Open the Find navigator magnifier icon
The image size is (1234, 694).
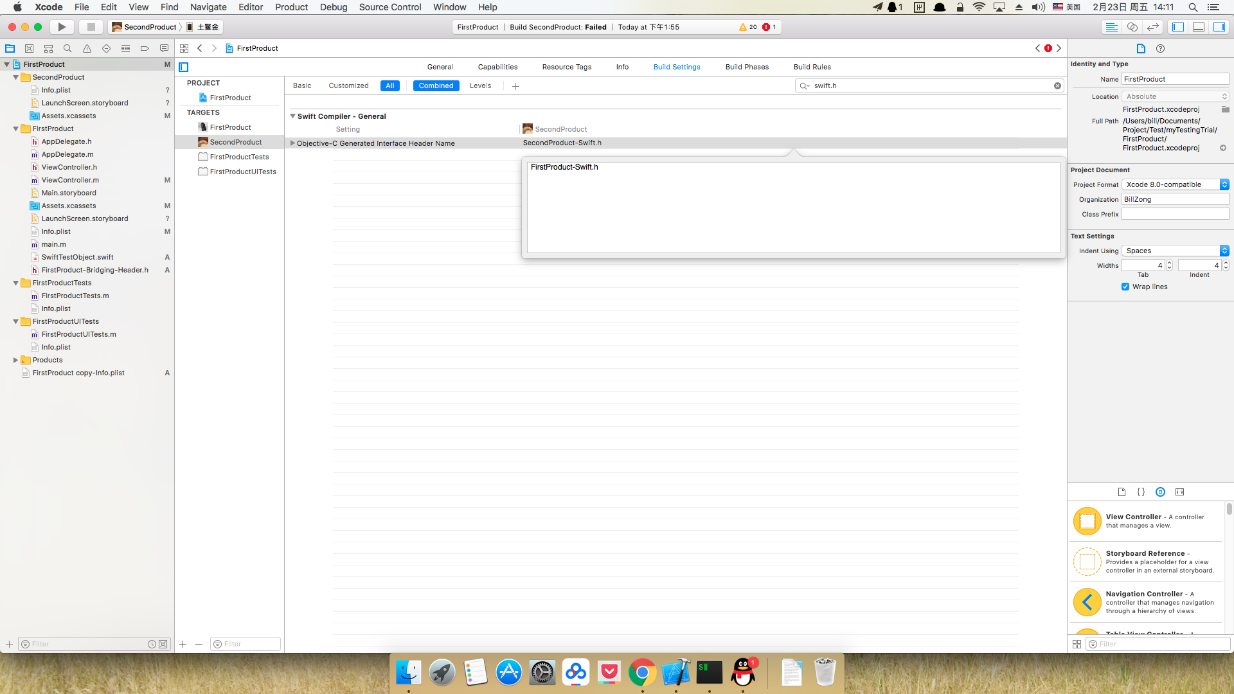(67, 48)
